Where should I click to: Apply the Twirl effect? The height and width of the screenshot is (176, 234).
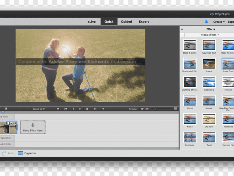pos(209,137)
